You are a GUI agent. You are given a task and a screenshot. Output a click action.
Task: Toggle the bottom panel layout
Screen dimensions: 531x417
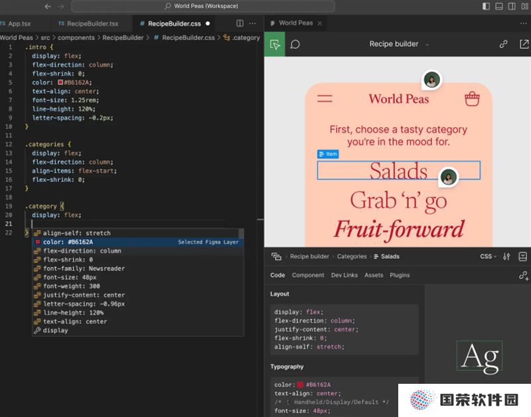pos(499,6)
